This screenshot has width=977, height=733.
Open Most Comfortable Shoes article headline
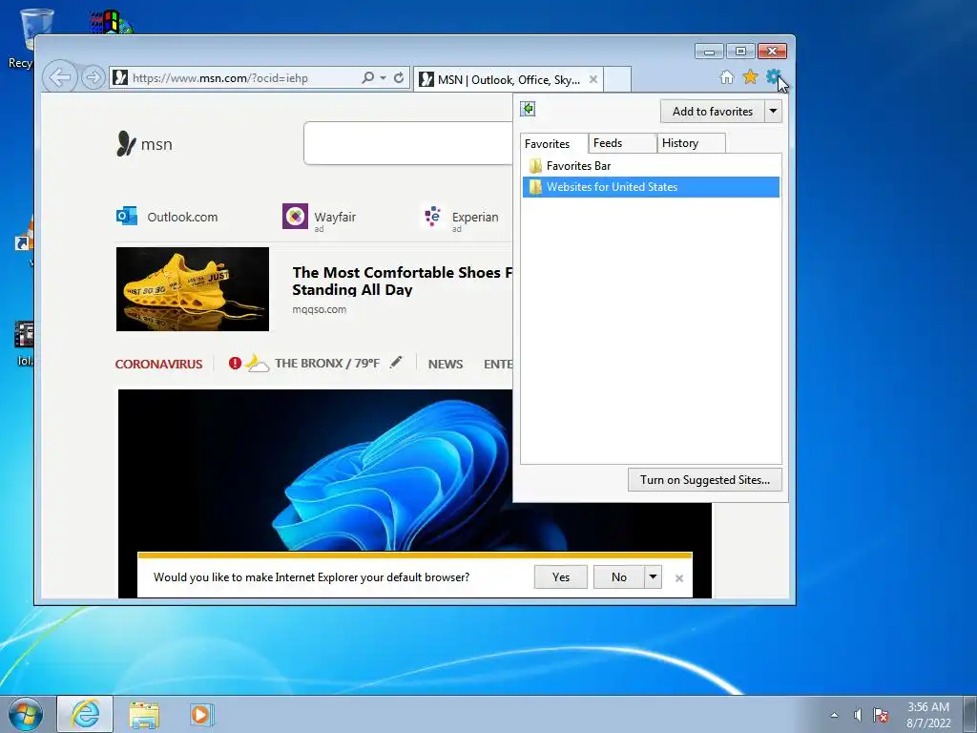[403, 282]
